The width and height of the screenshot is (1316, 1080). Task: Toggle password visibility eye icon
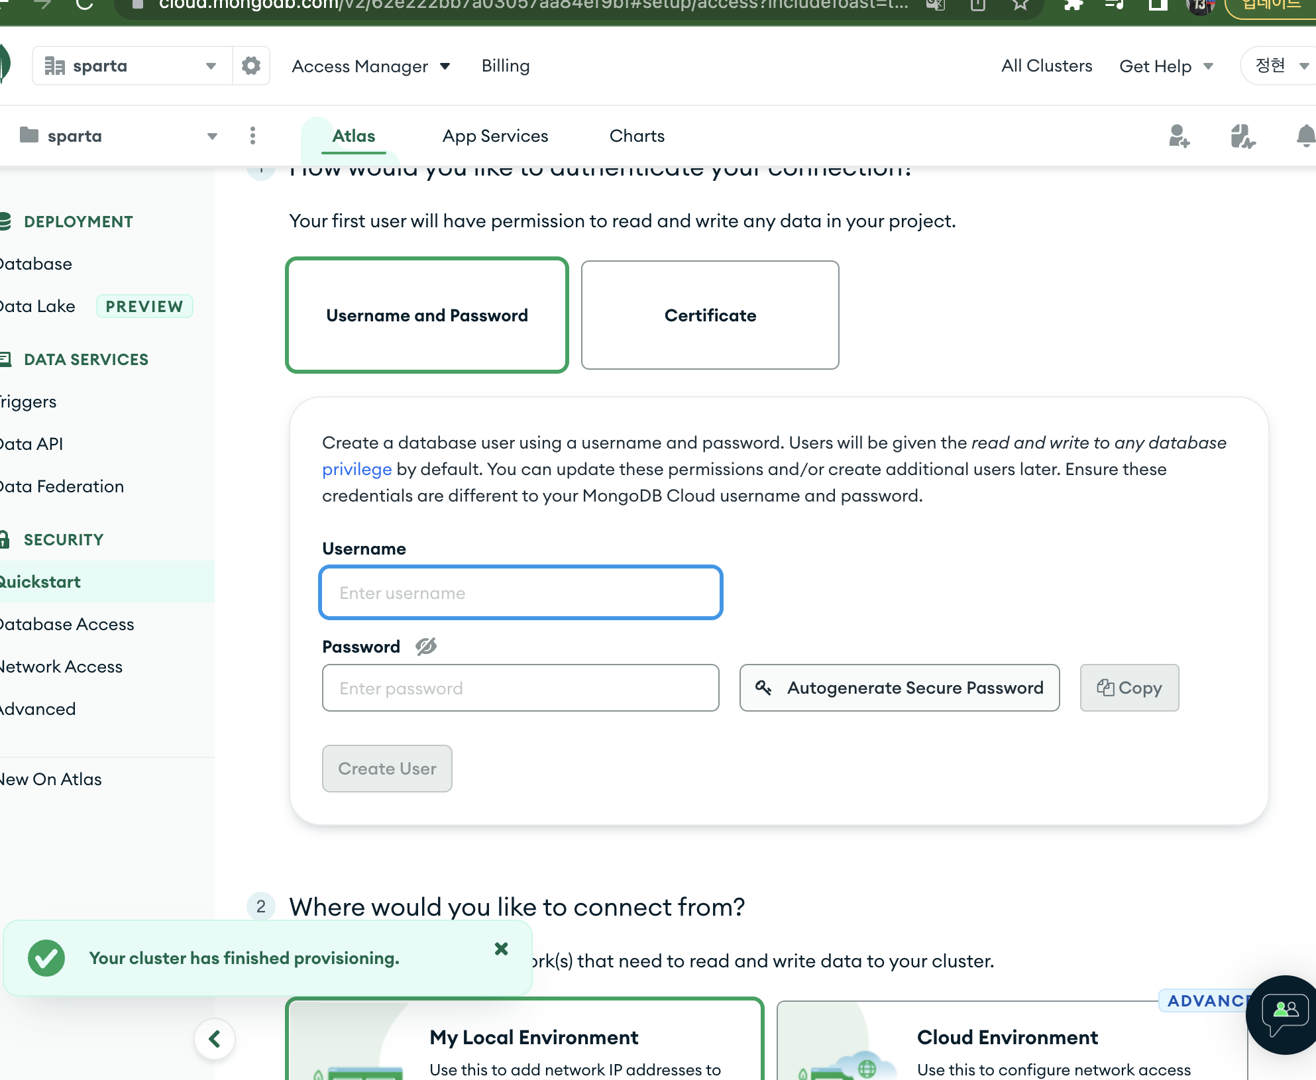tap(426, 646)
